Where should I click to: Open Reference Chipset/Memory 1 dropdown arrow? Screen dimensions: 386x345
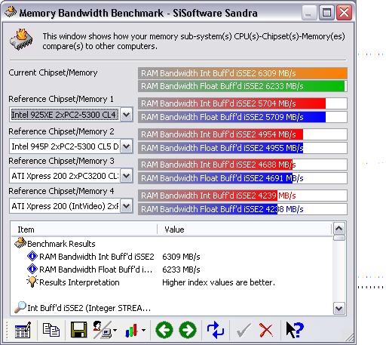pyautogui.click(x=126, y=115)
